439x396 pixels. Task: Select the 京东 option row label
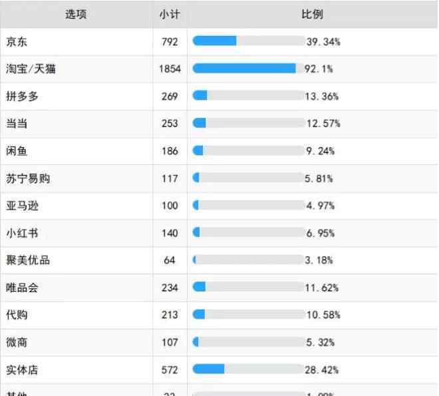pos(17,41)
